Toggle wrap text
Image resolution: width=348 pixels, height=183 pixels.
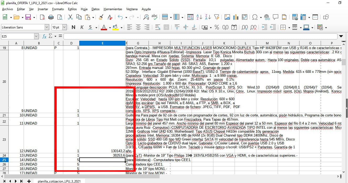coord(158,27)
